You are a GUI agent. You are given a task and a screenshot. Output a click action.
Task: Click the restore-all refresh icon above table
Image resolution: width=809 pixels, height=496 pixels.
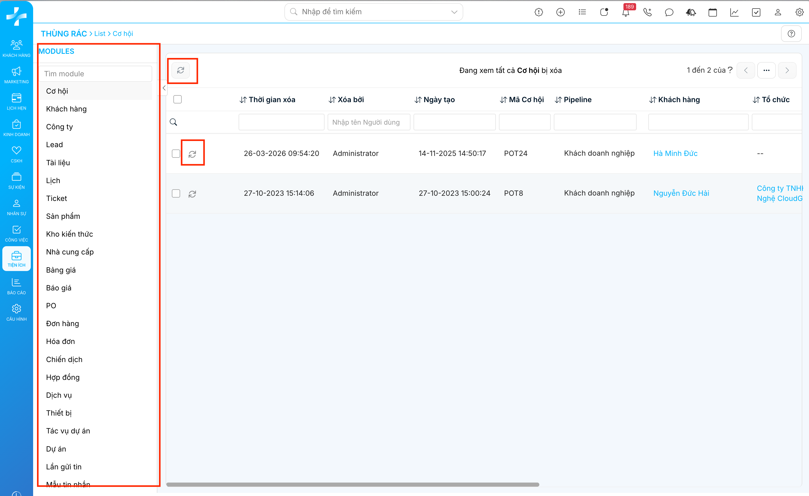(x=181, y=71)
